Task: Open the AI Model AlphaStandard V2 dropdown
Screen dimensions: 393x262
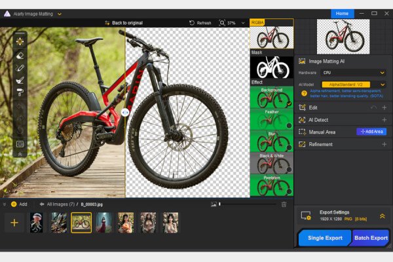Action: tap(354, 84)
